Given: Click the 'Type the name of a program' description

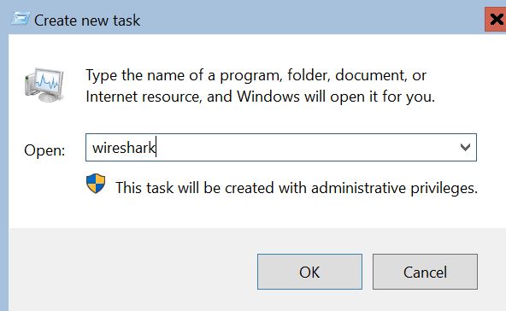Looking at the screenshot, I should click(256, 75).
